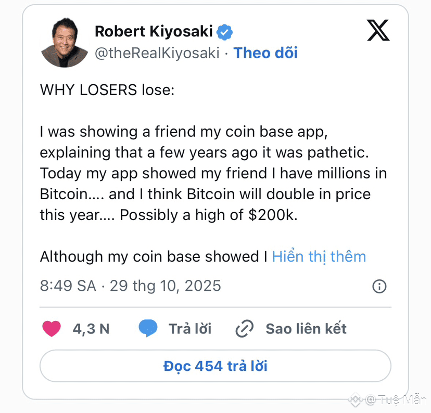Click the blue reply bubble icon
The image size is (431, 413).
[148, 329]
